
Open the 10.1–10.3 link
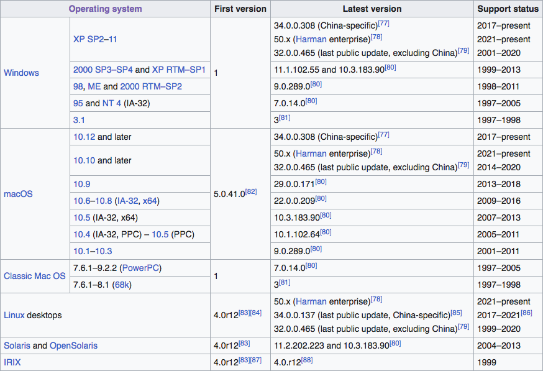[x=93, y=250]
